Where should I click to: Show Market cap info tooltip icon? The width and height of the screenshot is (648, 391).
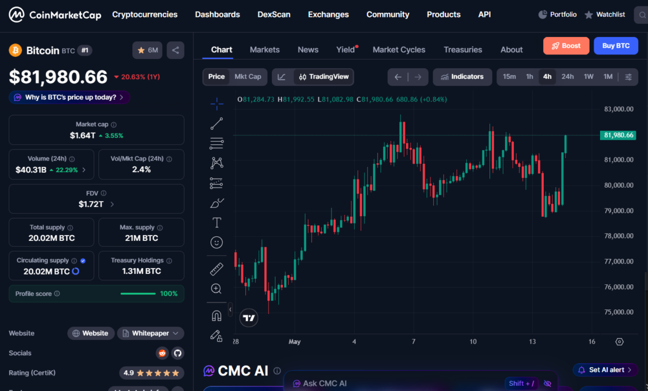113,125
